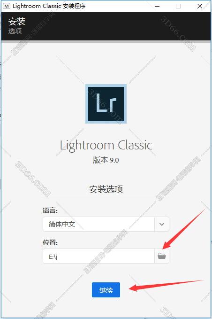Viewport: 212px width, 319px height.
Task: Click the window title Lightroom Classic 安装程序
Action: pyautogui.click(x=49, y=6)
